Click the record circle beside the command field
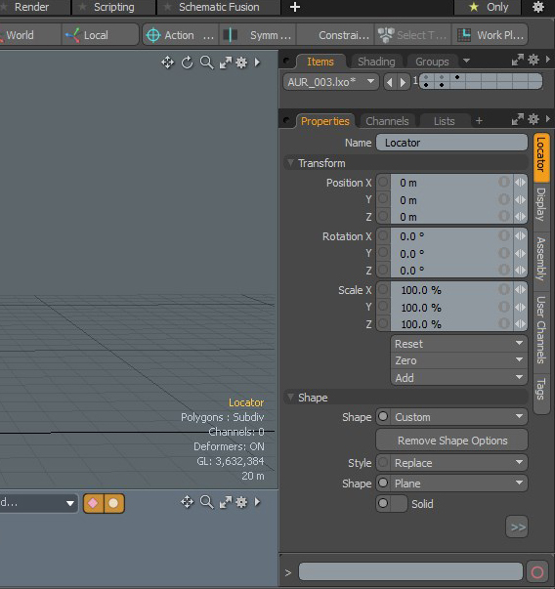This screenshot has height=589, width=555. point(537,572)
